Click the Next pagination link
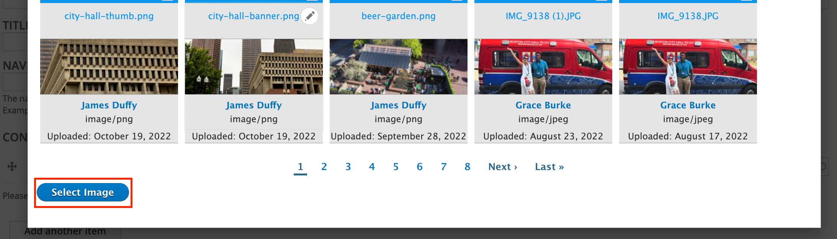Viewport: 837px width, 239px height. click(x=503, y=167)
